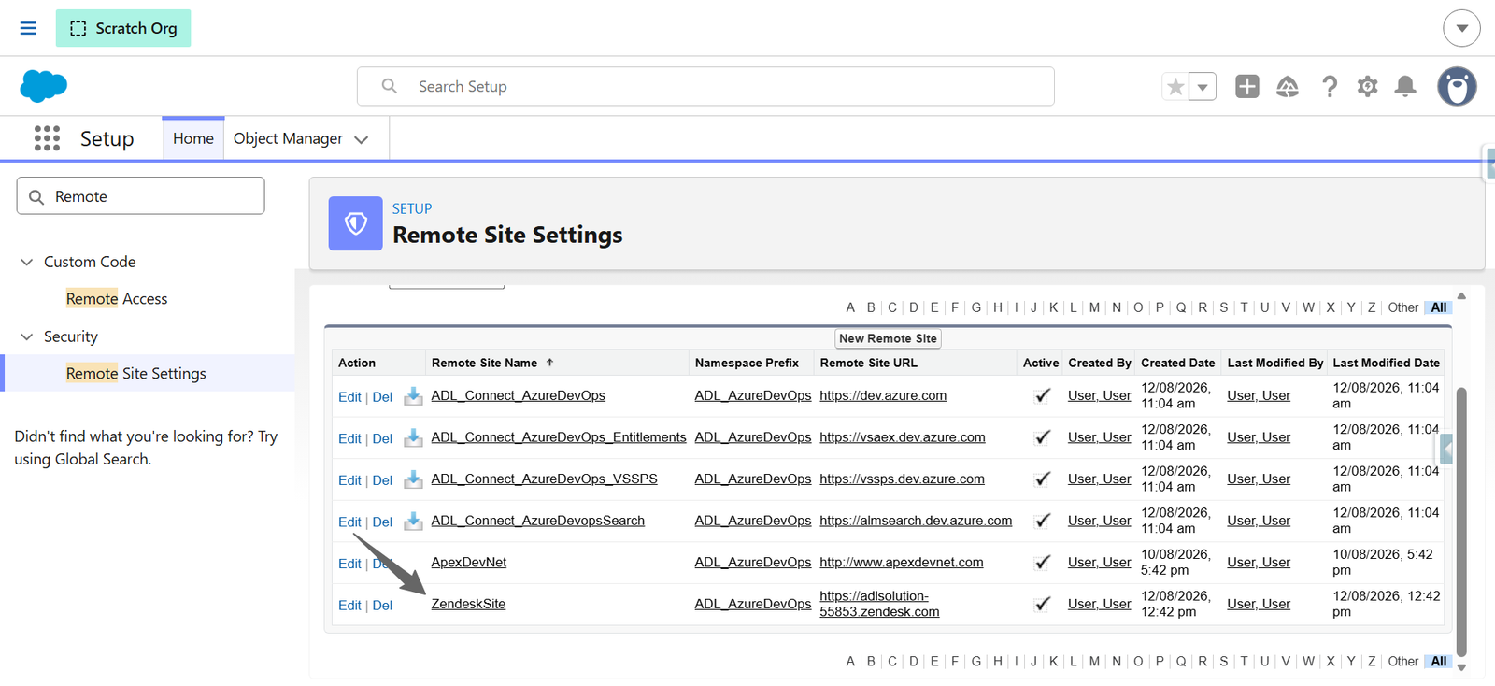
Task: Open the help question mark icon
Action: click(1330, 87)
